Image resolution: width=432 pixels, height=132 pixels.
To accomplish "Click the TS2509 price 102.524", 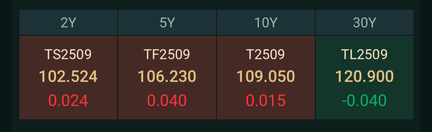I will (x=68, y=77).
